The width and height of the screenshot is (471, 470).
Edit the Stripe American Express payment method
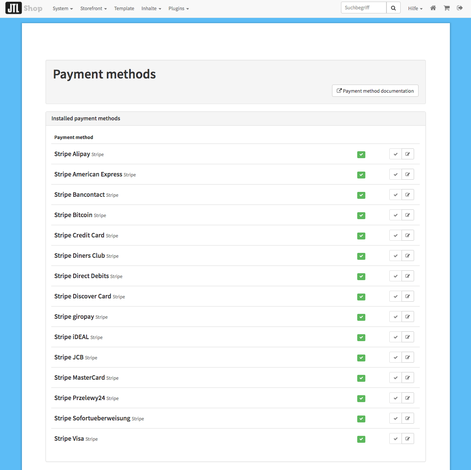(408, 174)
